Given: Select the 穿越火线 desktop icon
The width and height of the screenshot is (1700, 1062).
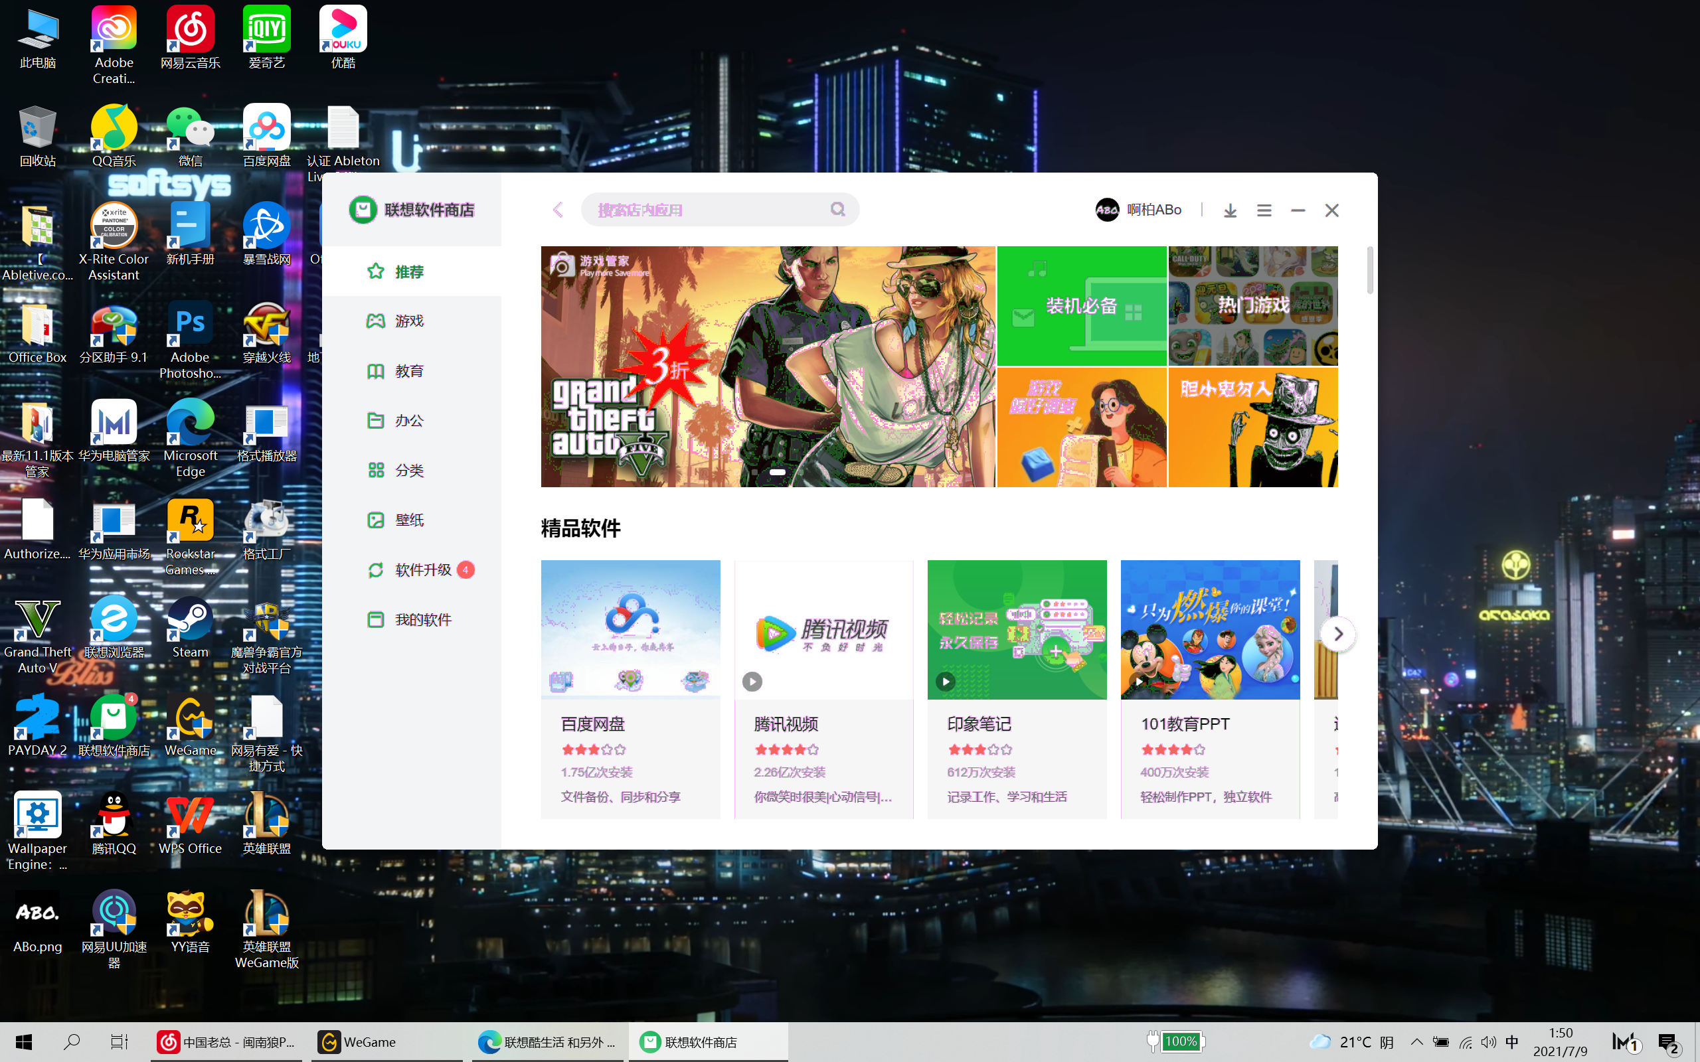Looking at the screenshot, I should tap(267, 333).
